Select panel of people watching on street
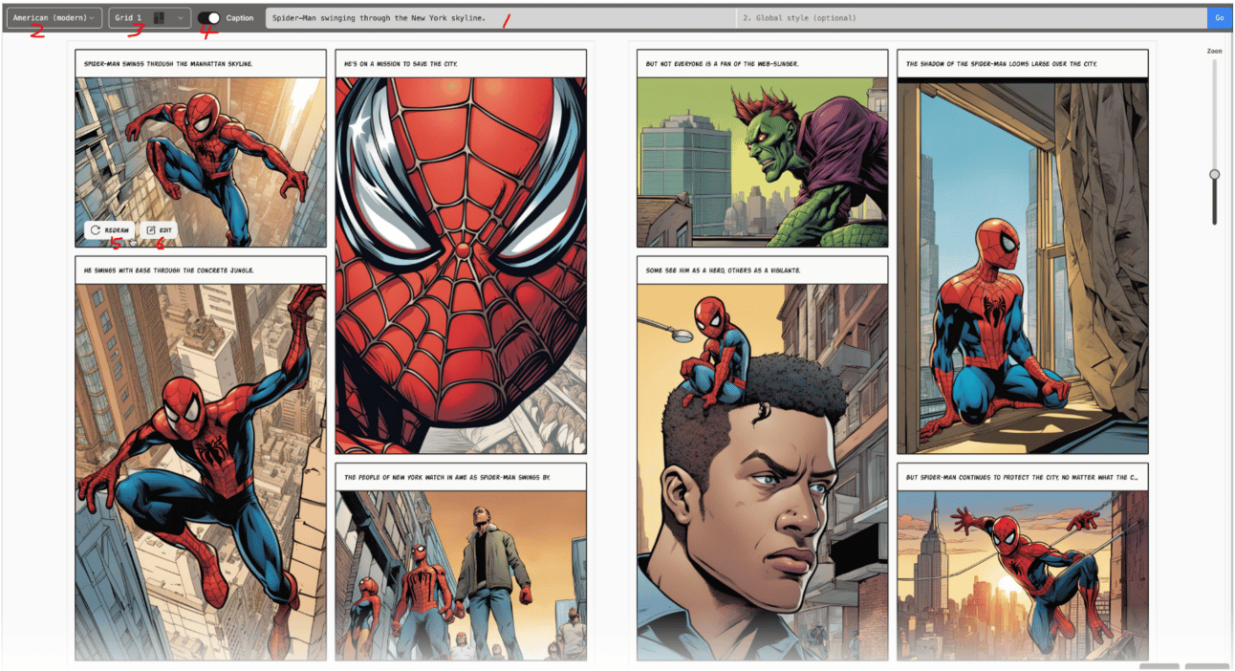The width and height of the screenshot is (1235, 671). click(461, 575)
